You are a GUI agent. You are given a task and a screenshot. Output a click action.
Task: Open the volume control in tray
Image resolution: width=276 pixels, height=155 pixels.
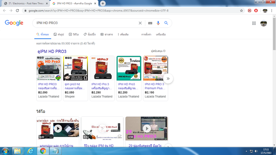point(256,151)
